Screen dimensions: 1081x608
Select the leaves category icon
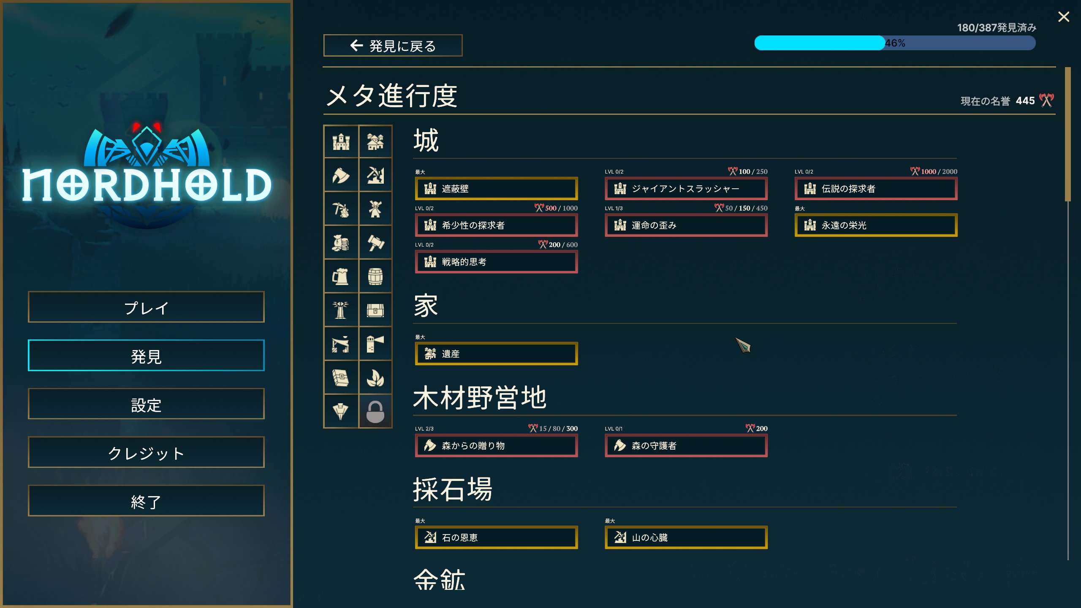click(x=375, y=378)
